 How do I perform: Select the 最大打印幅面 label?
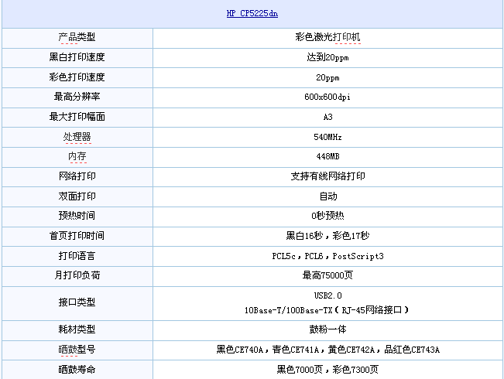pyautogui.click(x=77, y=117)
